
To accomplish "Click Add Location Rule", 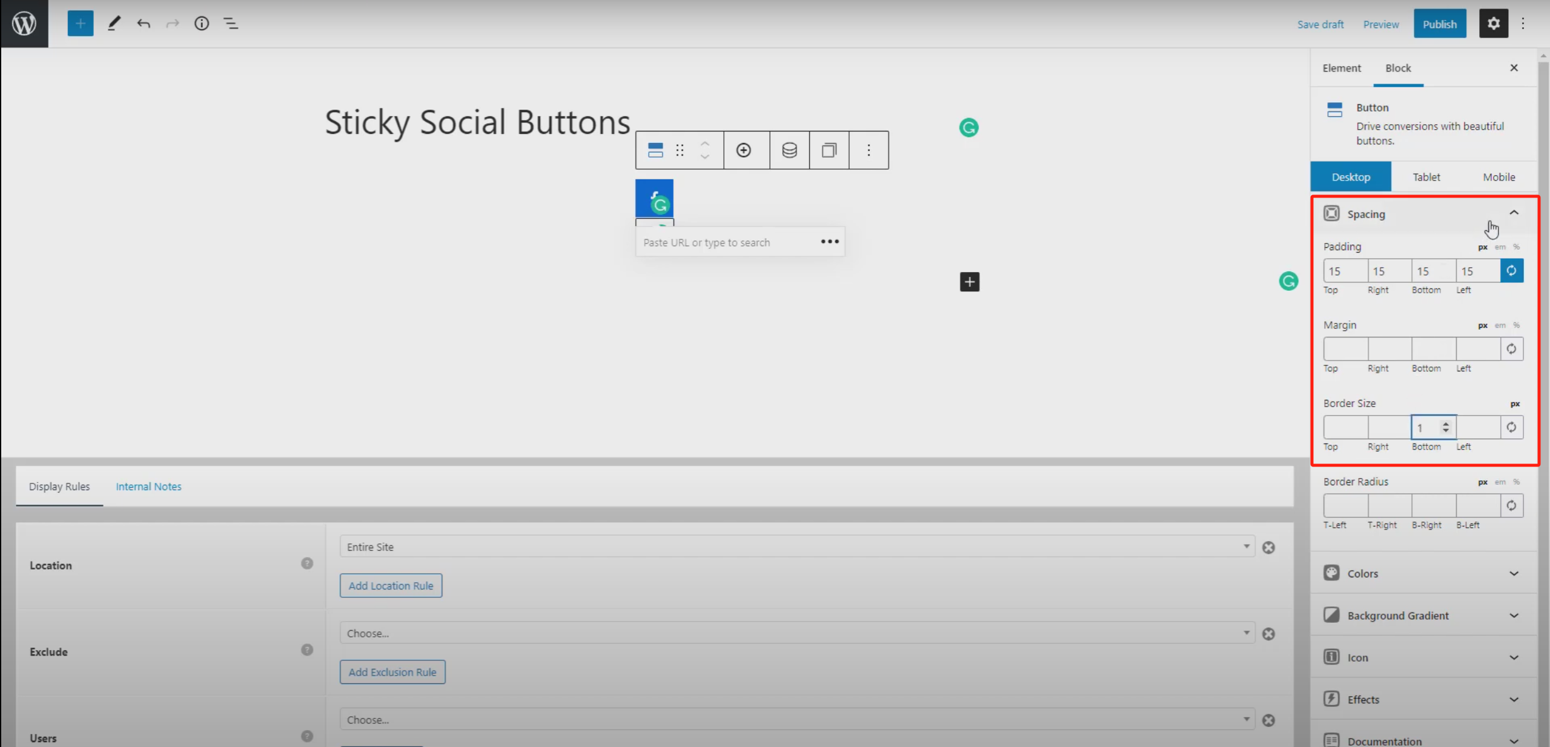I will 390,585.
